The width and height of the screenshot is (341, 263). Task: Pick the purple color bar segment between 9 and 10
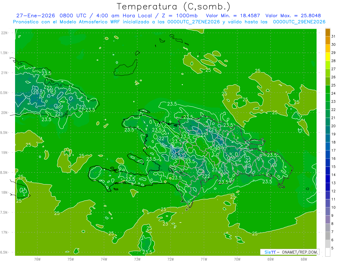pyautogui.click(x=328, y=212)
